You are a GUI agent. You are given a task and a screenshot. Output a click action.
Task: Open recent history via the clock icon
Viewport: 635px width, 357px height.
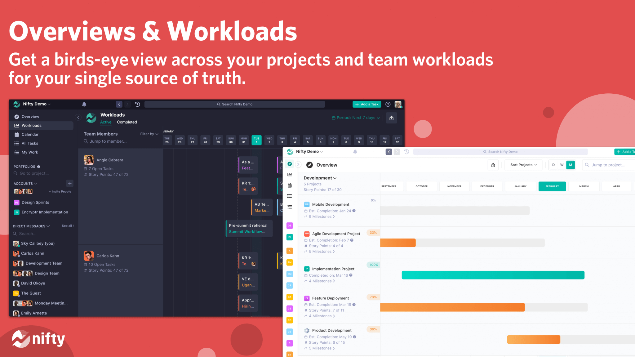137,104
